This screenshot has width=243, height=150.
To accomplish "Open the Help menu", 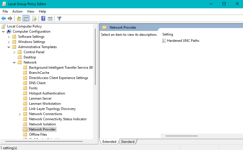I will click(42, 11).
